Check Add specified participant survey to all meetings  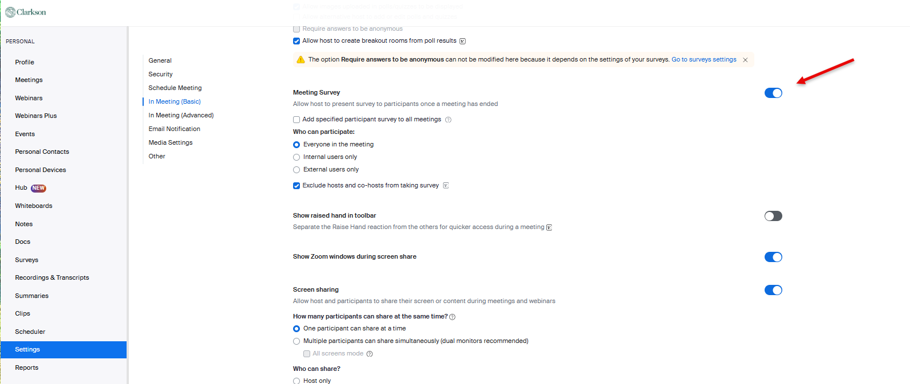coord(296,120)
